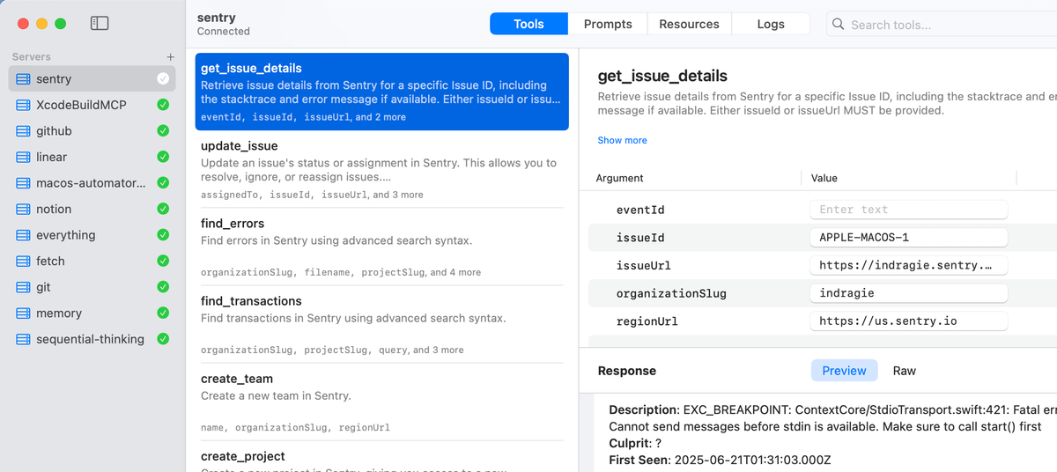The height and width of the screenshot is (472, 1057).
Task: Click the Servers section heading
Action: pyautogui.click(x=32, y=56)
